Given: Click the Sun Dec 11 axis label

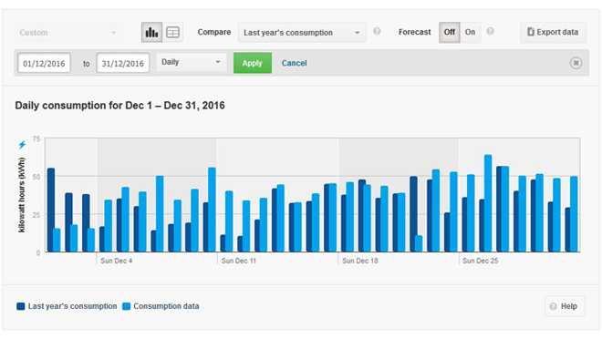Looking at the screenshot, I should click(x=238, y=261).
